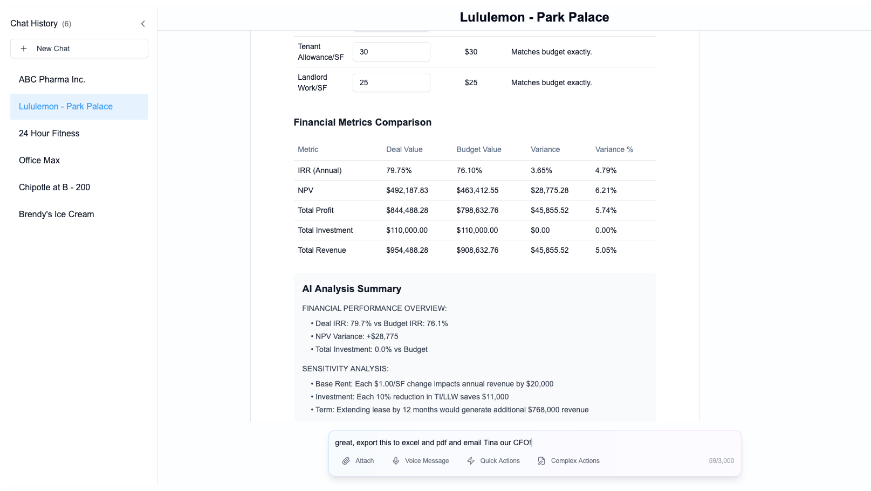The height and width of the screenshot is (491, 871).
Task: Click the 59/3,000 character counter
Action: point(722,461)
